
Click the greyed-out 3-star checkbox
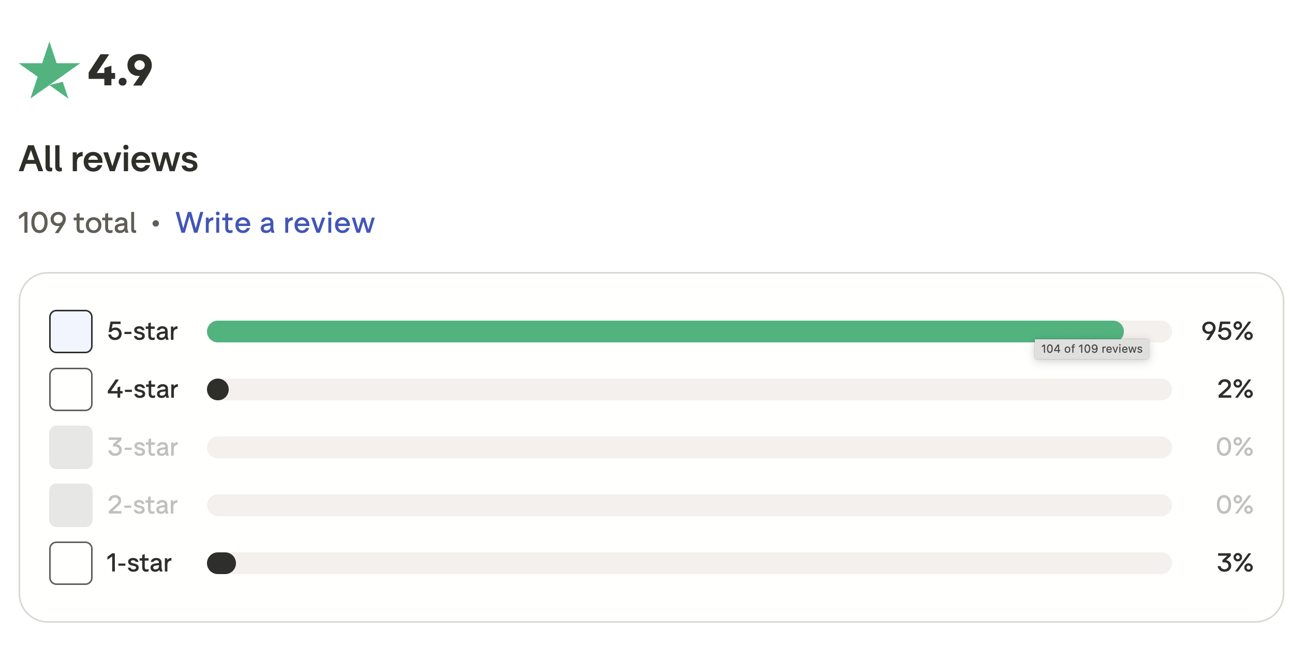(x=70, y=447)
